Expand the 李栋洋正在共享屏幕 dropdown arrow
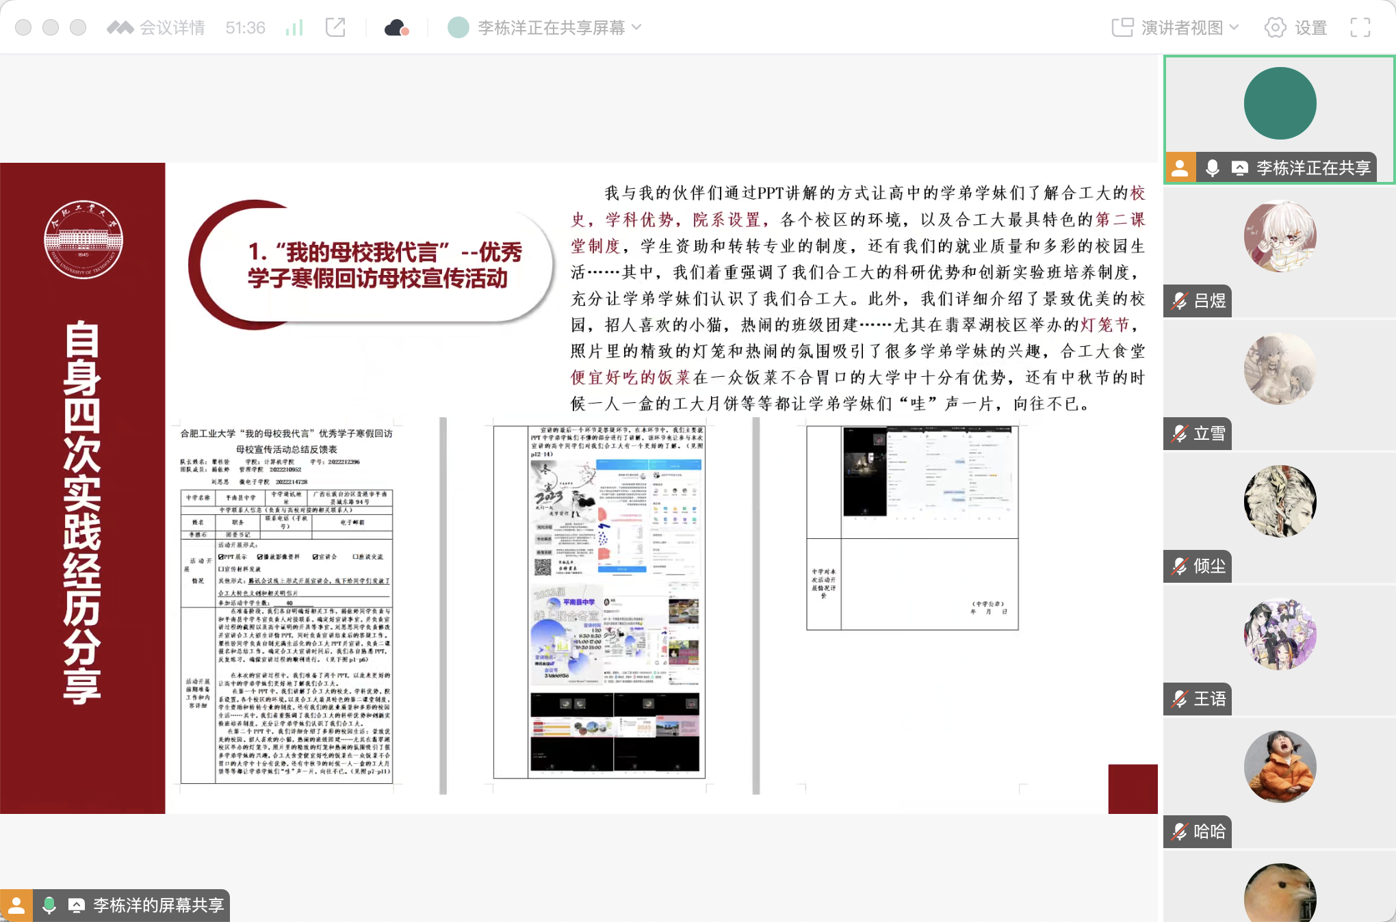 click(637, 27)
